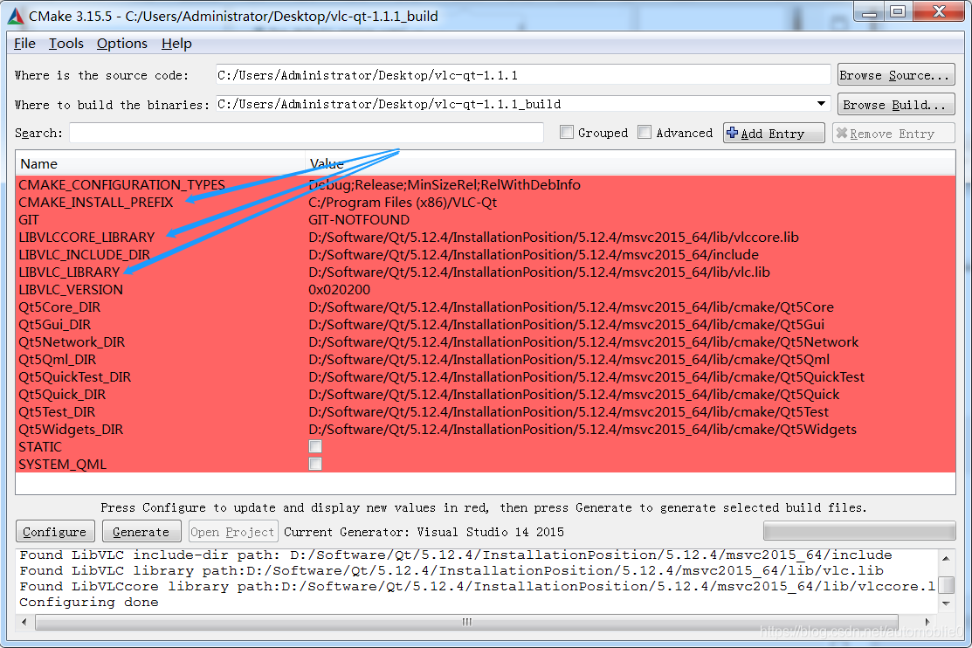Click the value path ending in cmake/Qt5Core

coord(571,307)
